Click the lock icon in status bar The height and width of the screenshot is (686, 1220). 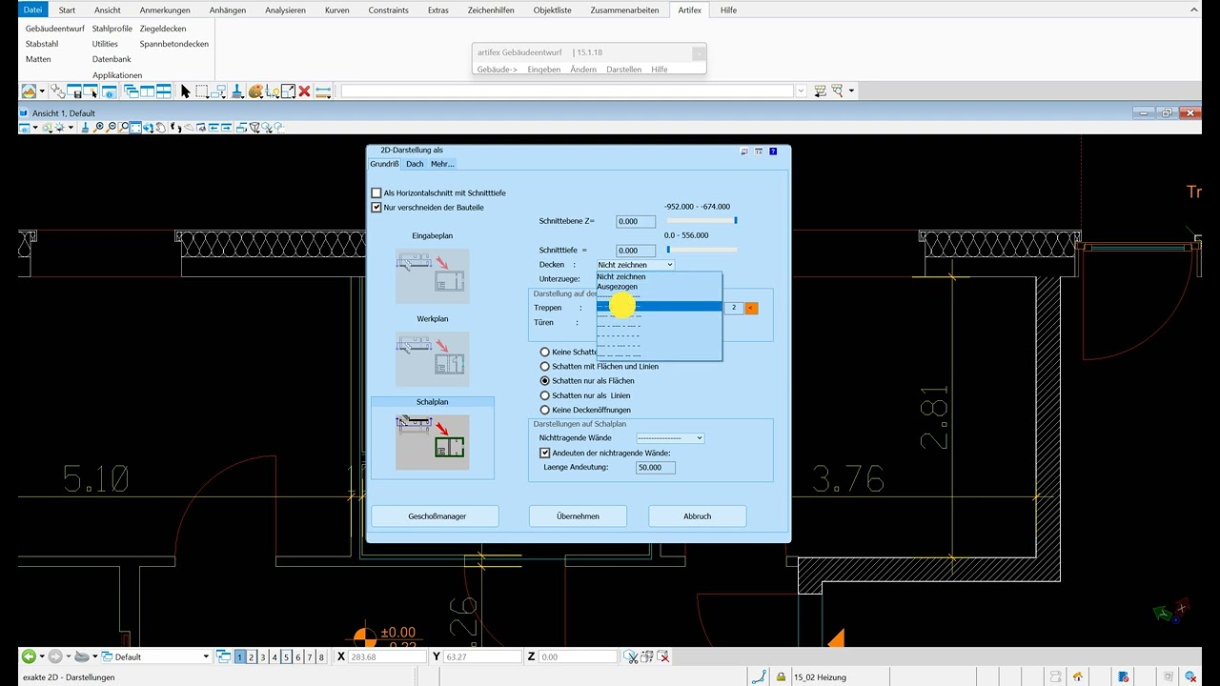[x=781, y=677]
